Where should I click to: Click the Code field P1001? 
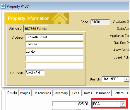(100, 22)
